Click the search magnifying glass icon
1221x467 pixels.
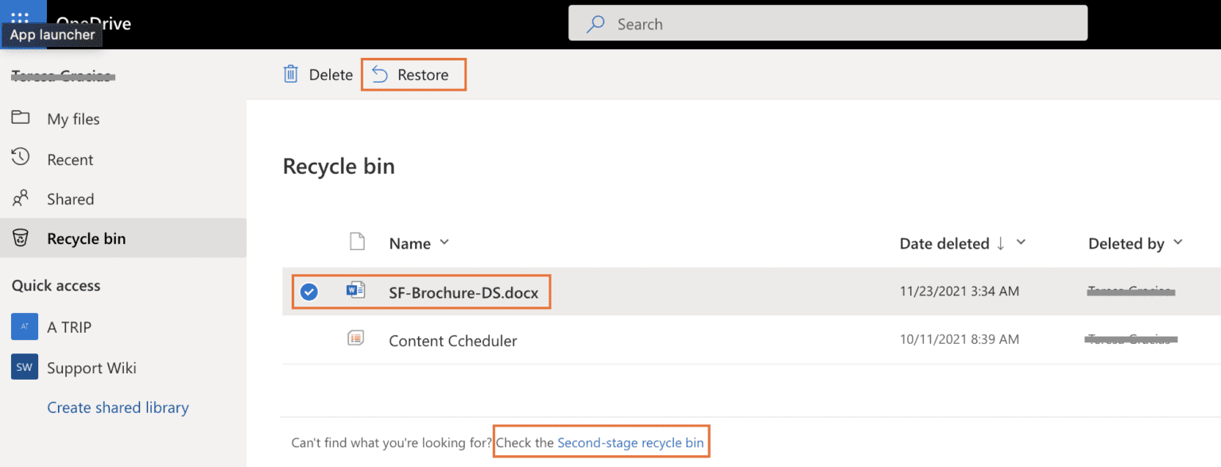595,24
